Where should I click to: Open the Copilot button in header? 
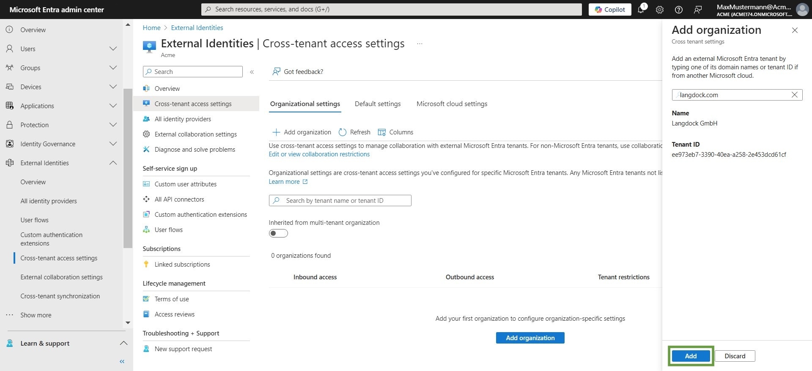pos(609,9)
